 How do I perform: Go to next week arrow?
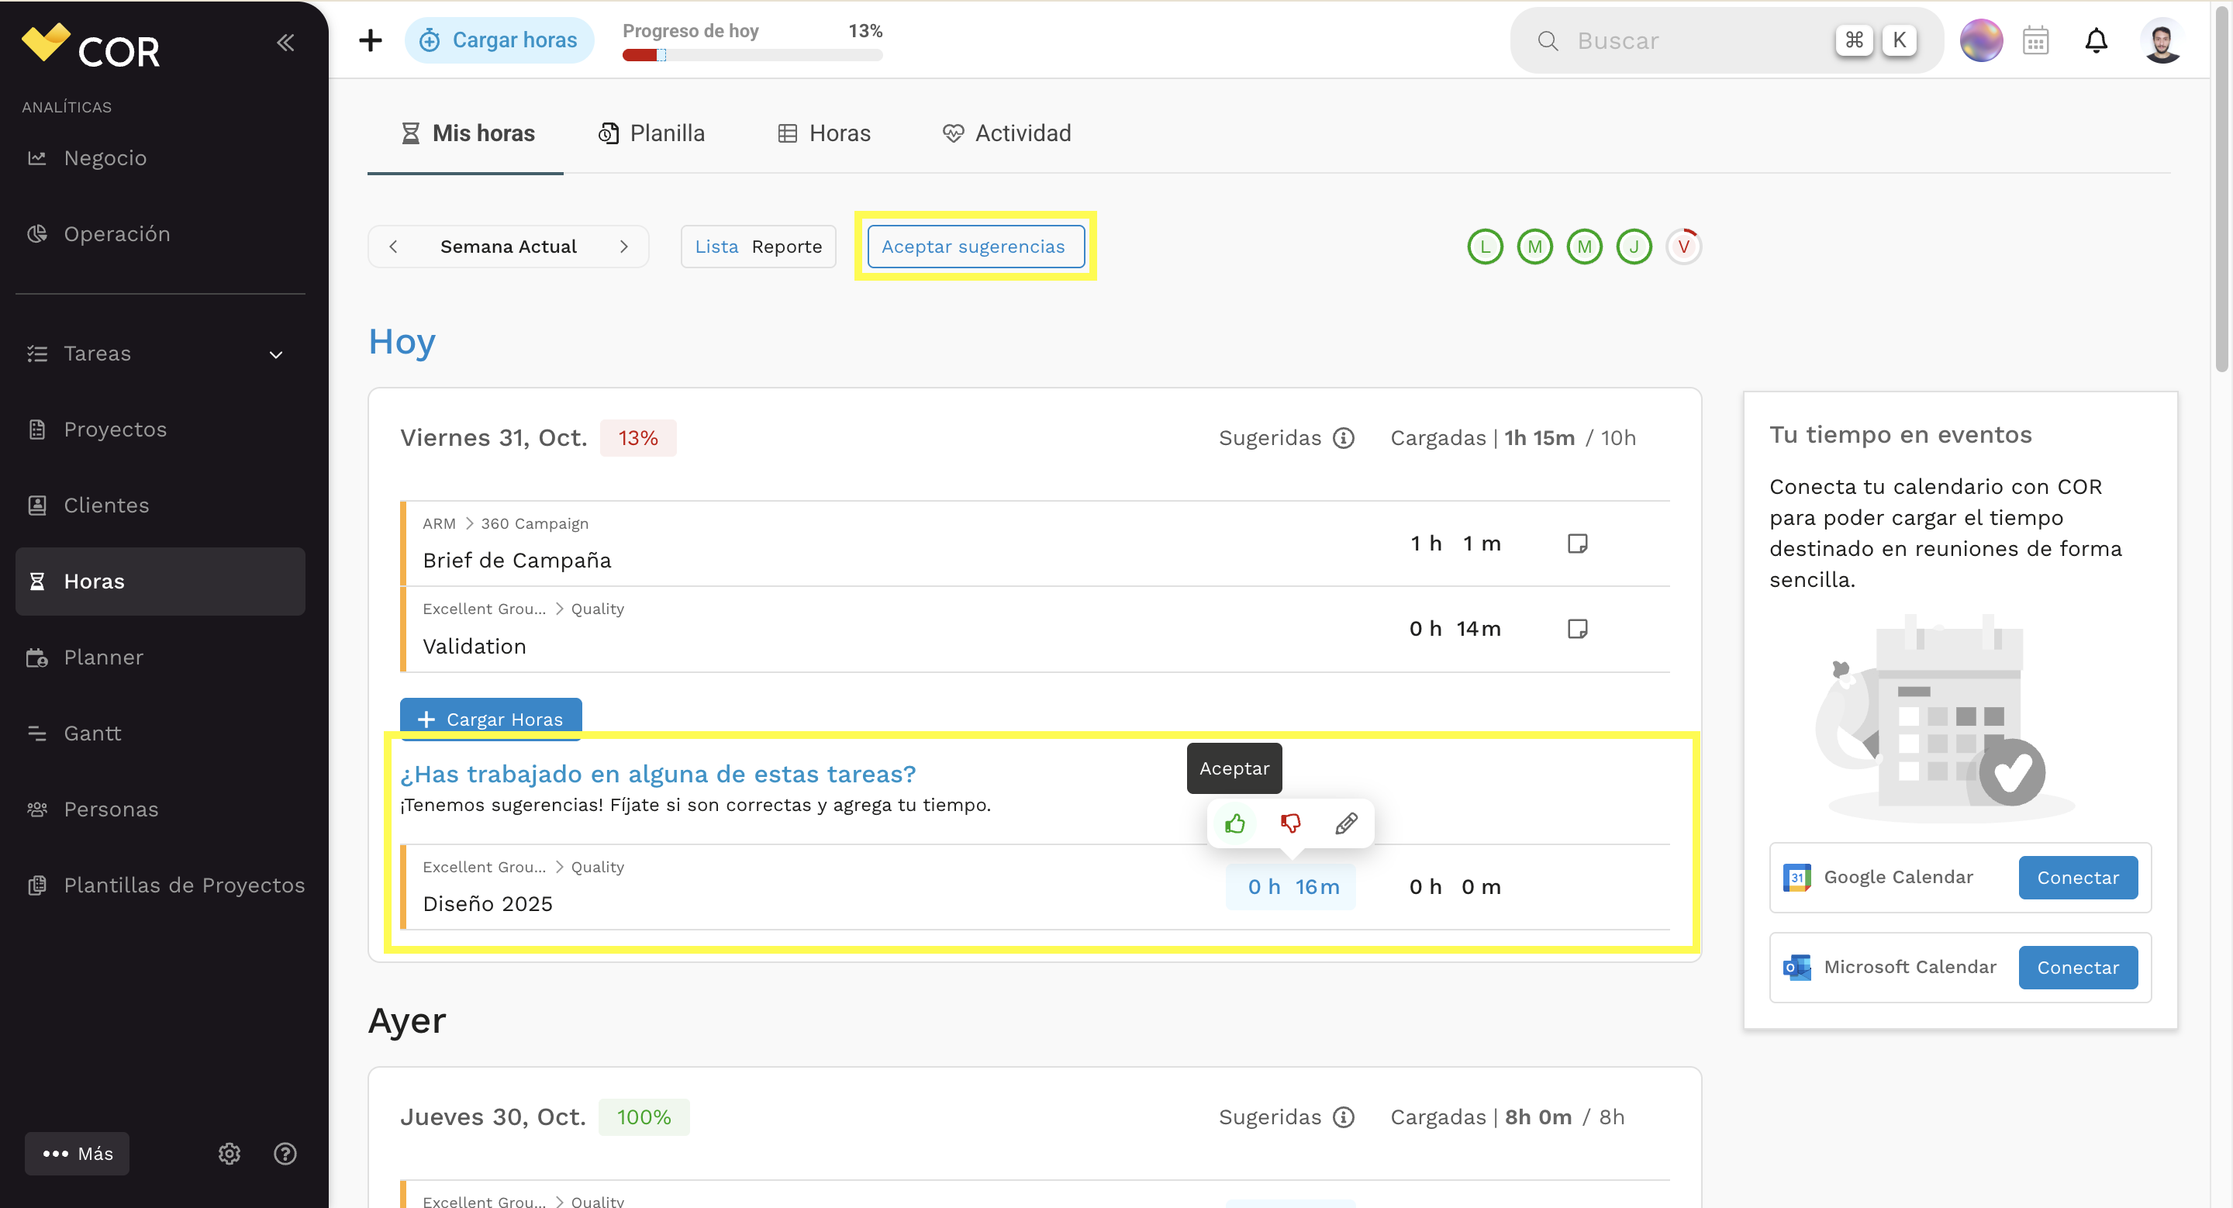[x=623, y=246]
